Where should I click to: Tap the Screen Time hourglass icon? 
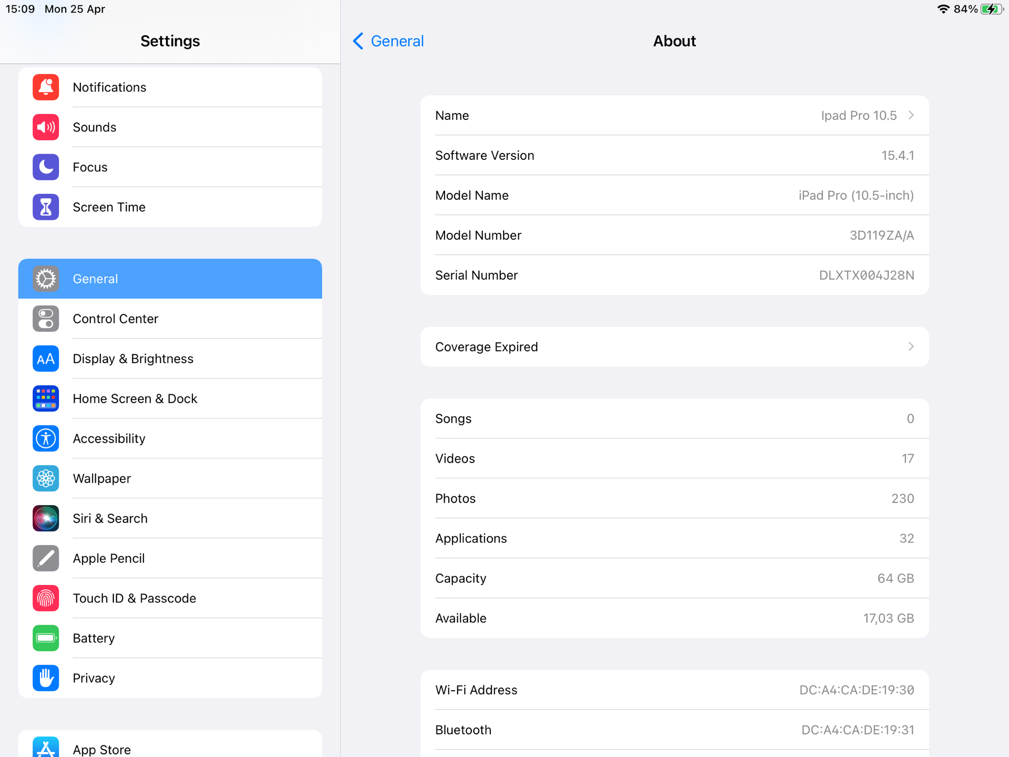pos(46,207)
